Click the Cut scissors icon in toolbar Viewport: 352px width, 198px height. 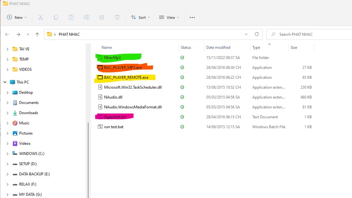coord(41,18)
